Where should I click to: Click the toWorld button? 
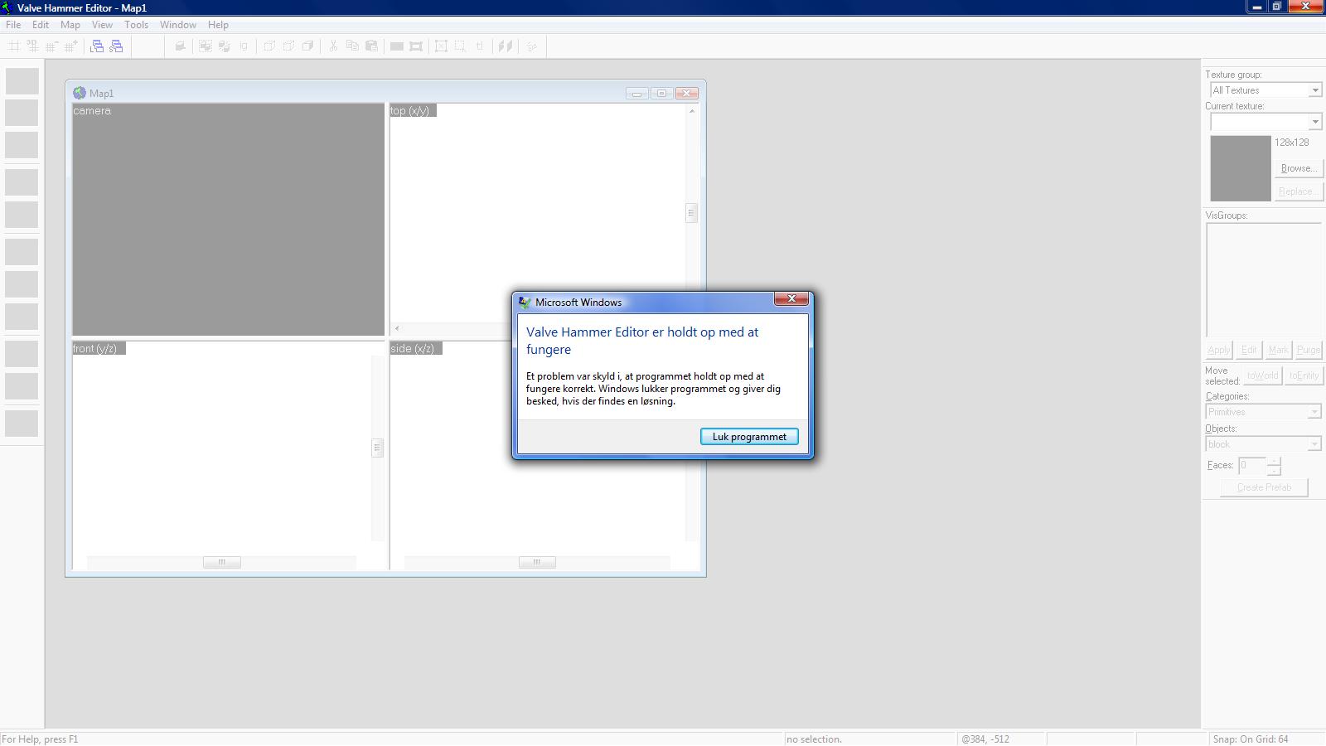pos(1263,375)
